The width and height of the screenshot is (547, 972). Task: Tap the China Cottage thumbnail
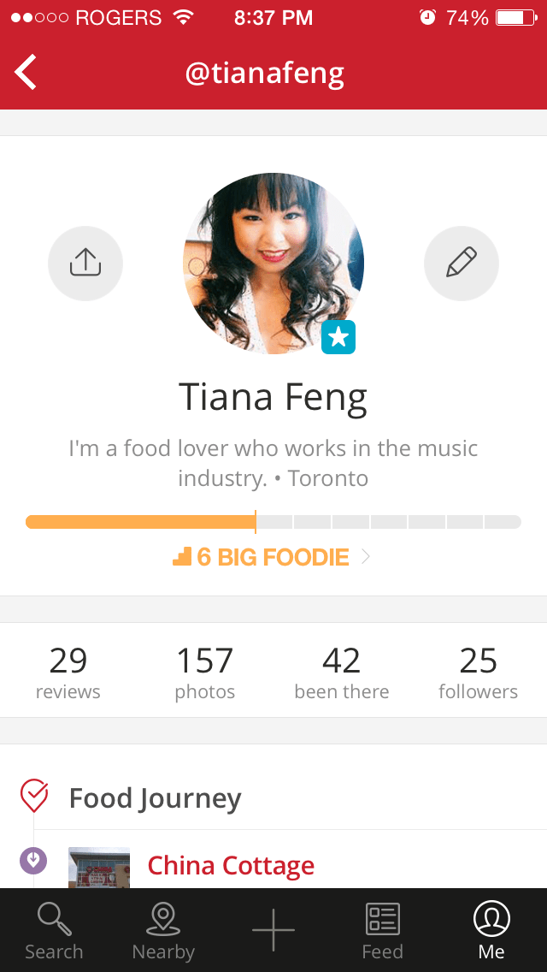coord(99,868)
